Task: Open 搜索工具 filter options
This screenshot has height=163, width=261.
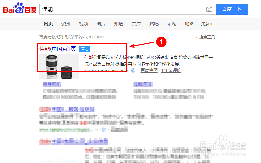Action: click(x=207, y=37)
